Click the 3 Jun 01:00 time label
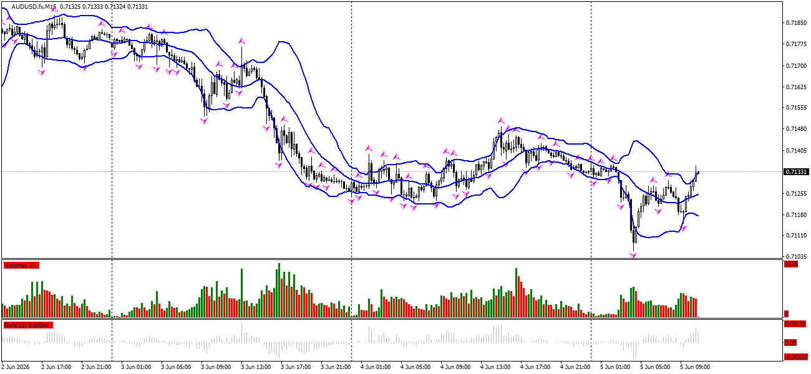This screenshot has width=811, height=374. (135, 367)
